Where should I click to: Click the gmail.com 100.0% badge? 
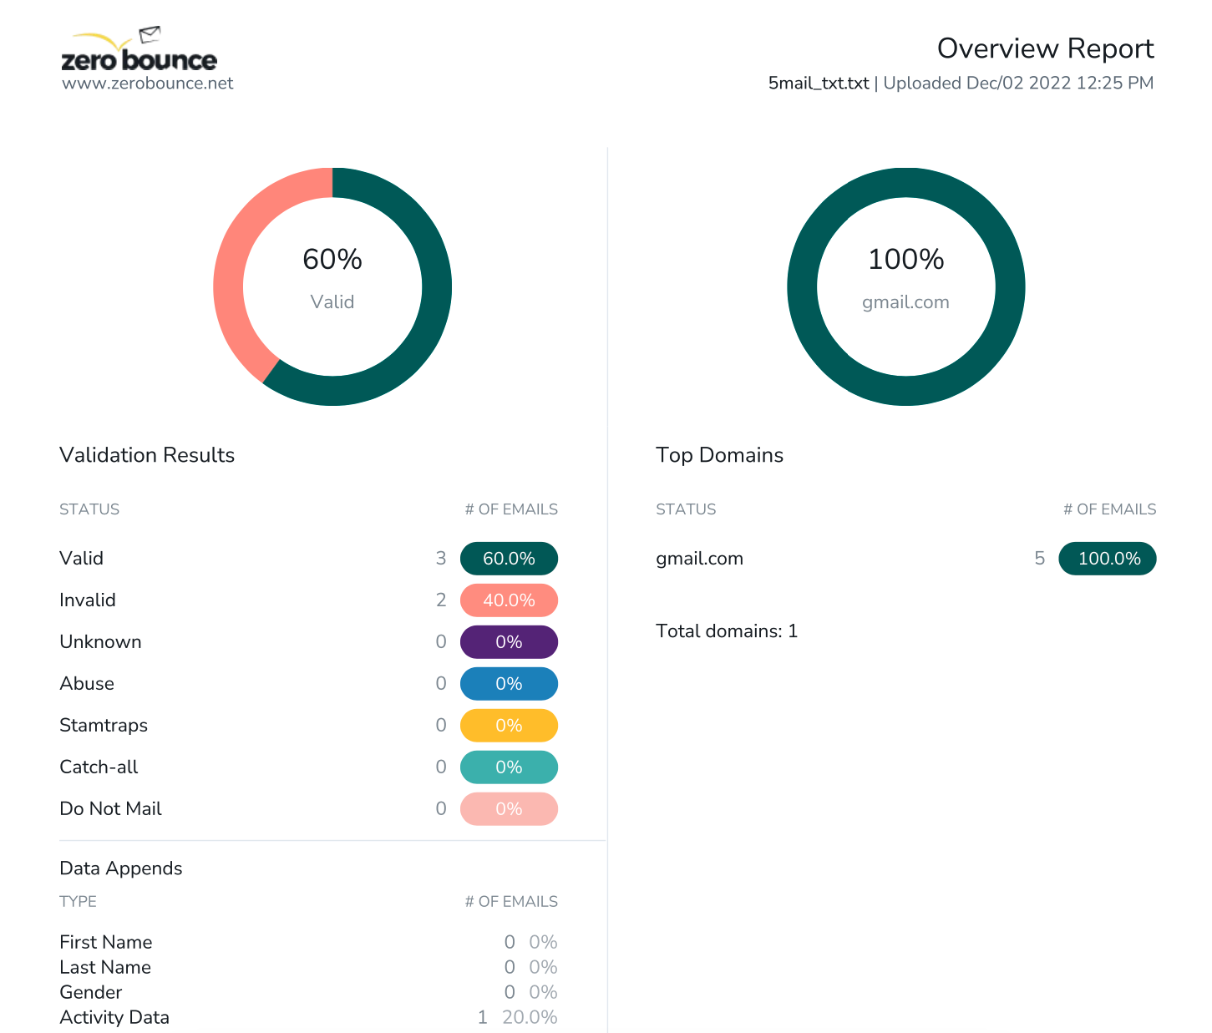[1107, 558]
